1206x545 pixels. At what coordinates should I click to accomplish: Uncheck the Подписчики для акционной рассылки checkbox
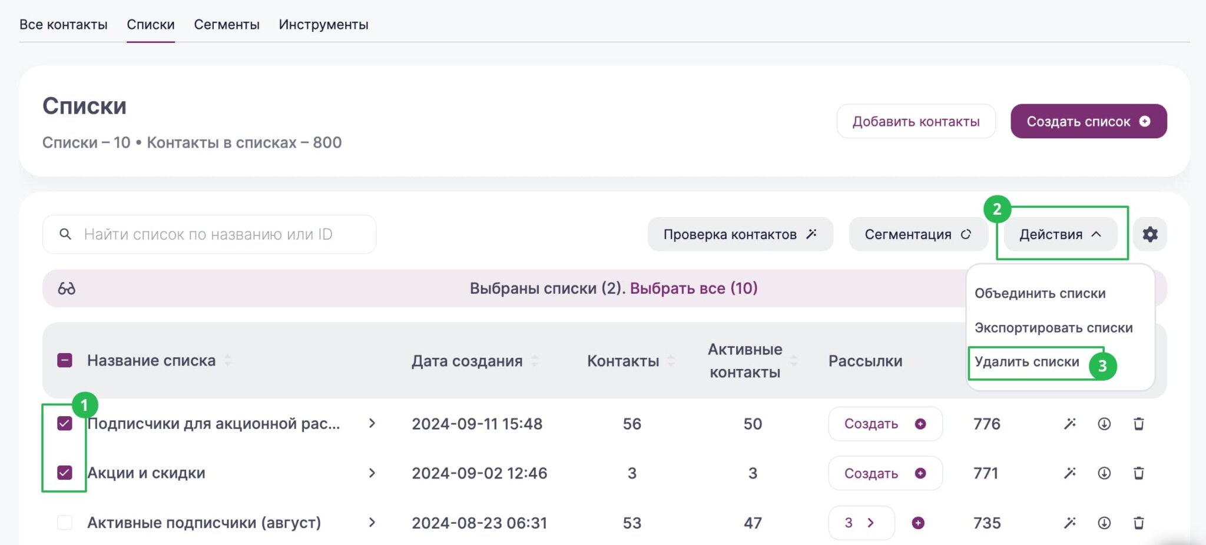(65, 424)
